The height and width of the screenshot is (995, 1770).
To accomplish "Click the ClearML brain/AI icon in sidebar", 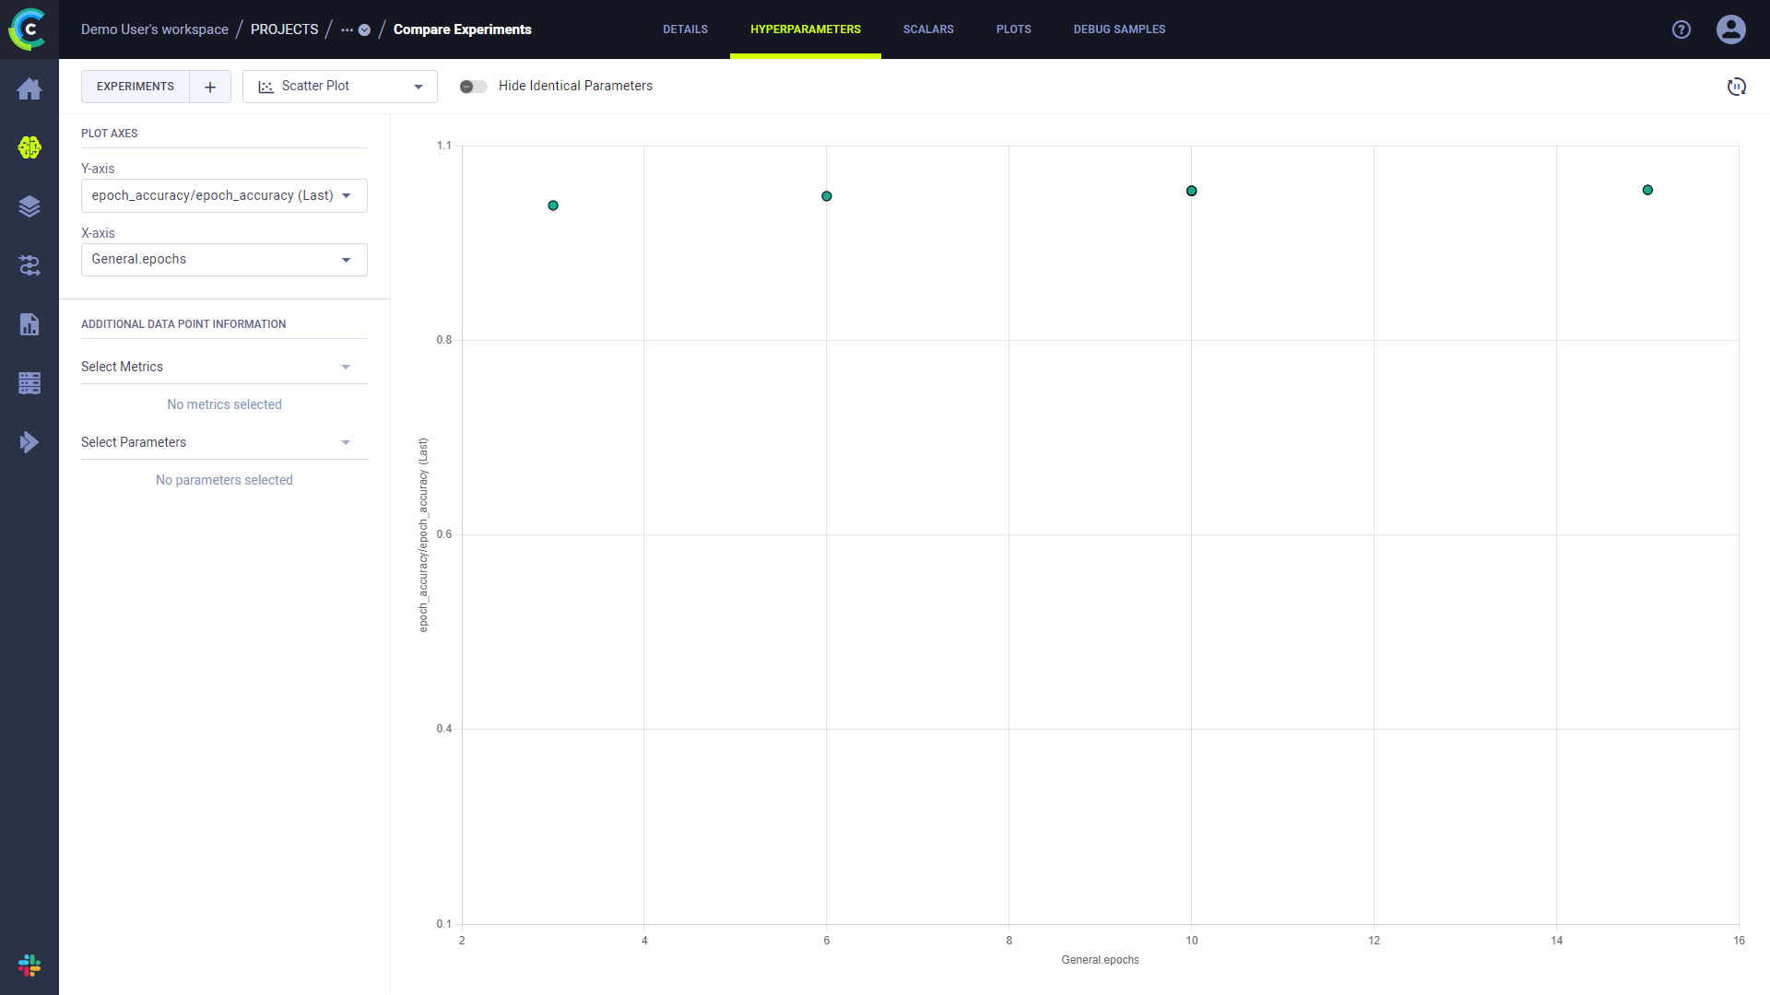I will click(x=29, y=147).
